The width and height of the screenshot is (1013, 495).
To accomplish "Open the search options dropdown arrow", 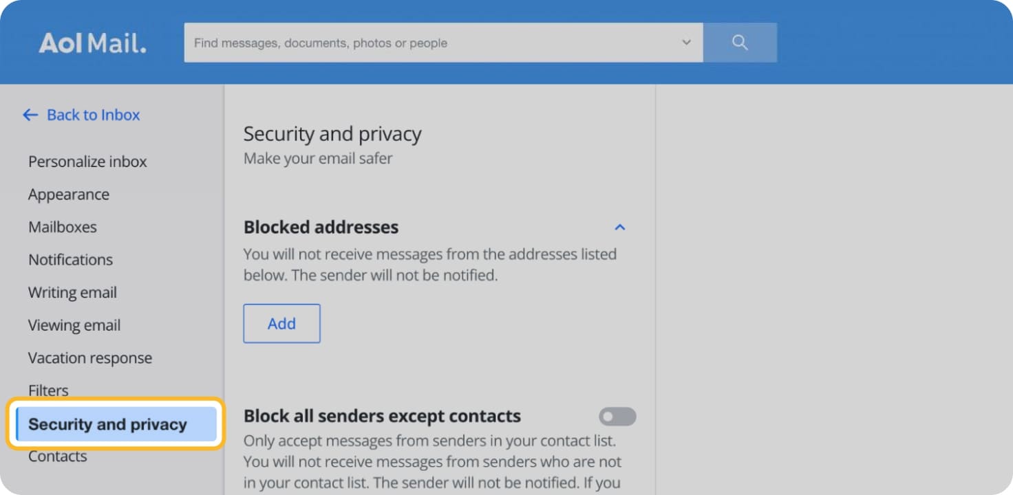I will [x=686, y=43].
